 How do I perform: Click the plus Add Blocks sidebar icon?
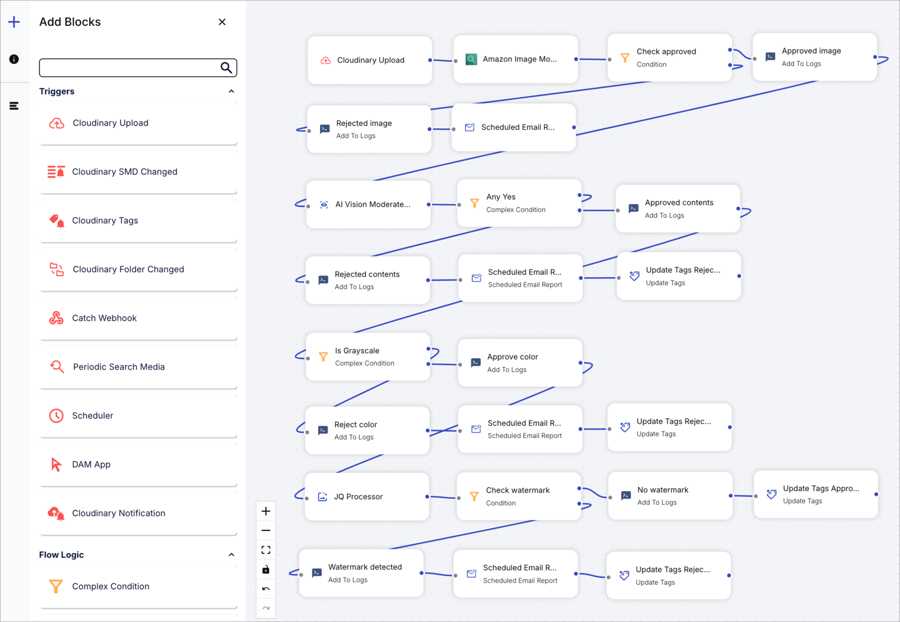14,22
